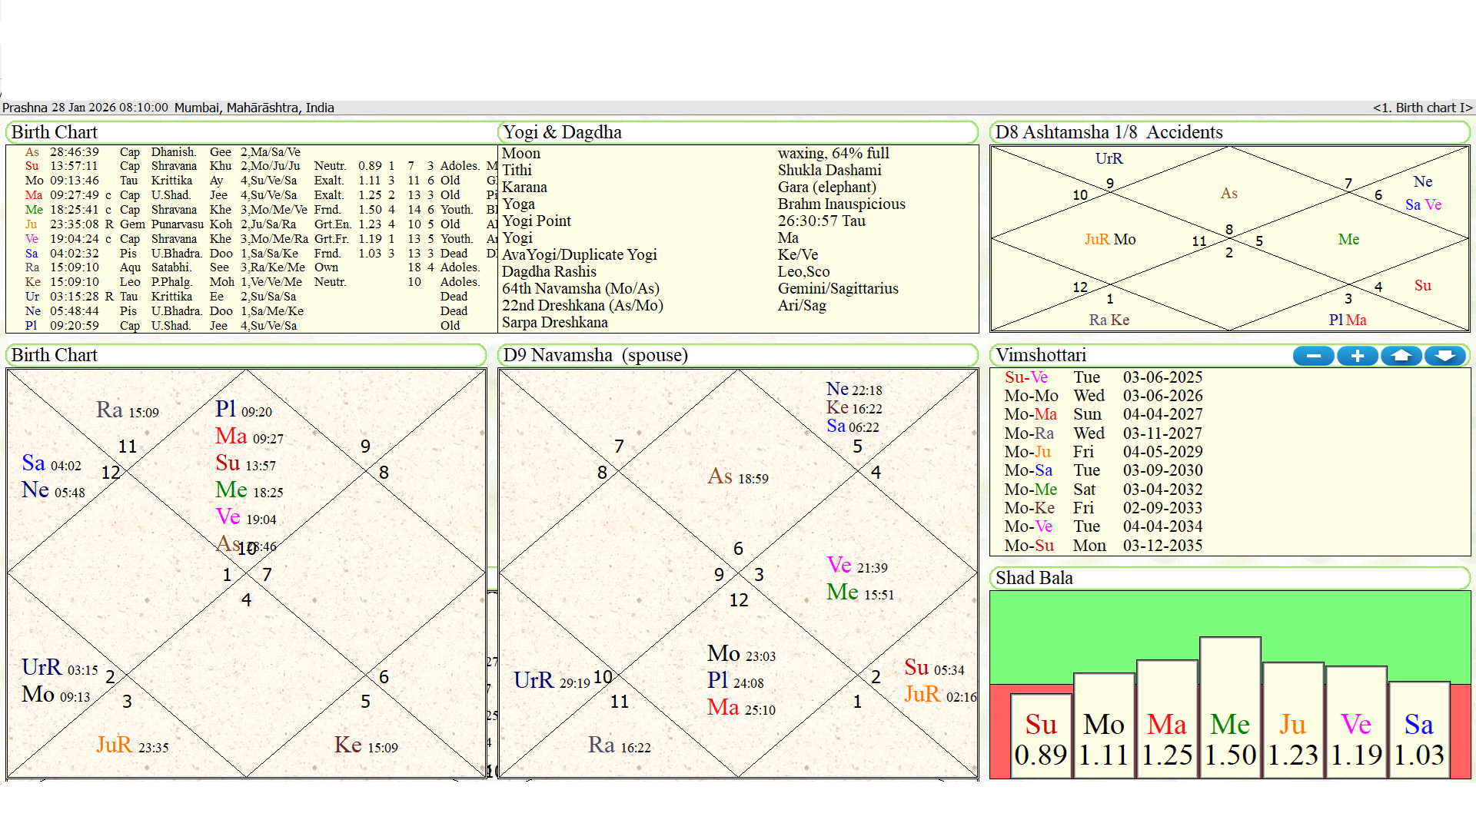Click the up arrow in Vimshottari panel
The height and width of the screenshot is (830, 1476).
1401,356
